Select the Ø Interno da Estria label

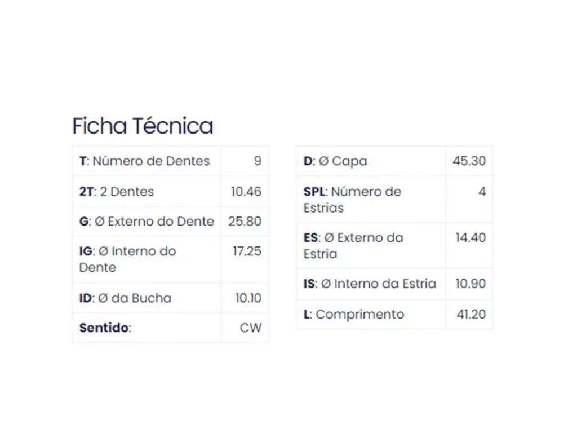[x=370, y=284]
